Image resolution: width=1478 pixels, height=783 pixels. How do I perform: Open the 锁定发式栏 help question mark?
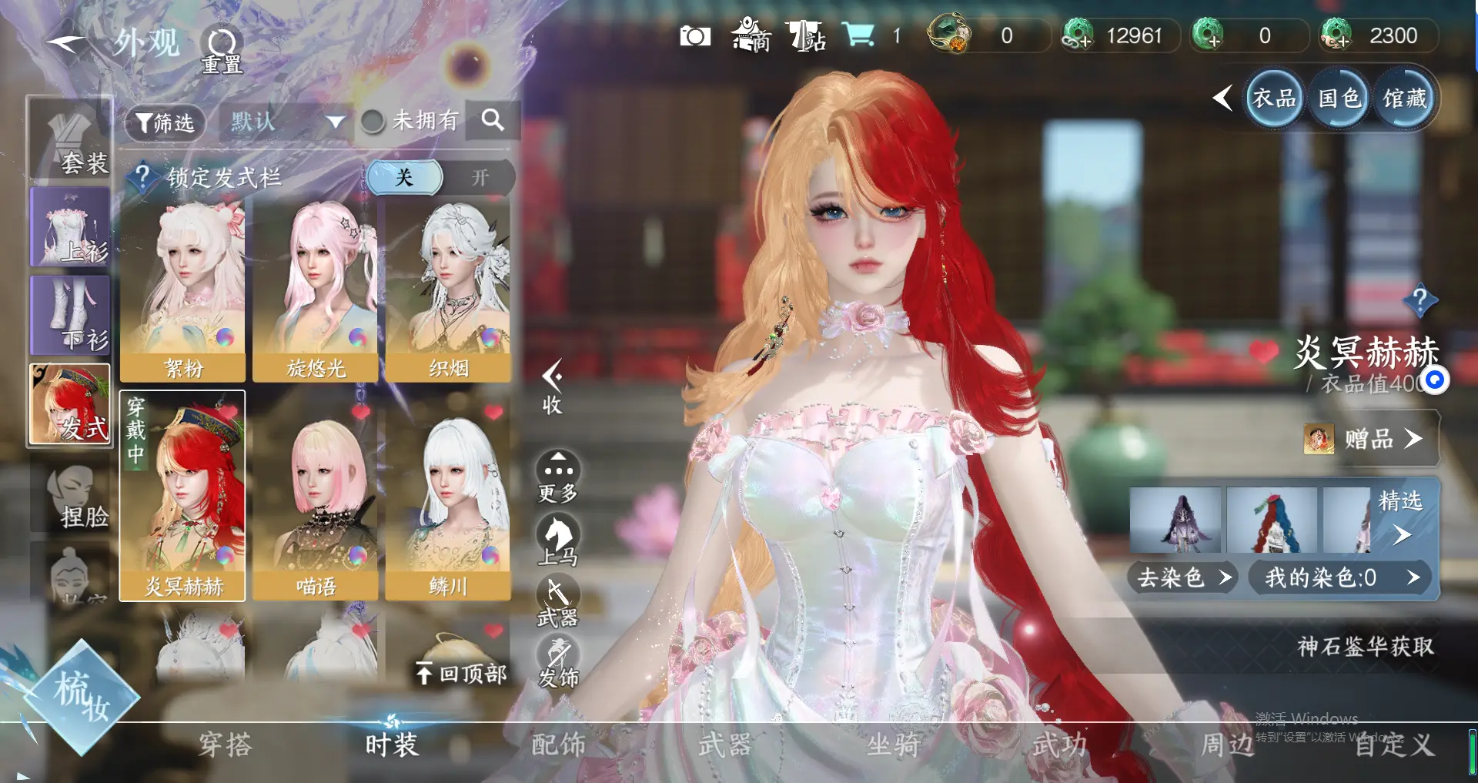pyautogui.click(x=143, y=177)
